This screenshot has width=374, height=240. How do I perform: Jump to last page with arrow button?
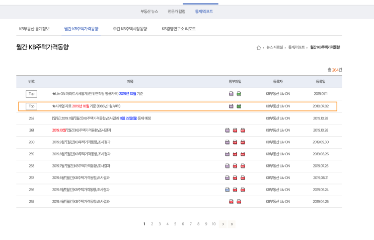coord(232,224)
